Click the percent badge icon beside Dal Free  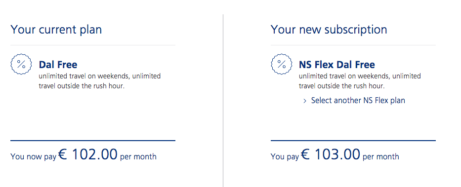pos(21,64)
